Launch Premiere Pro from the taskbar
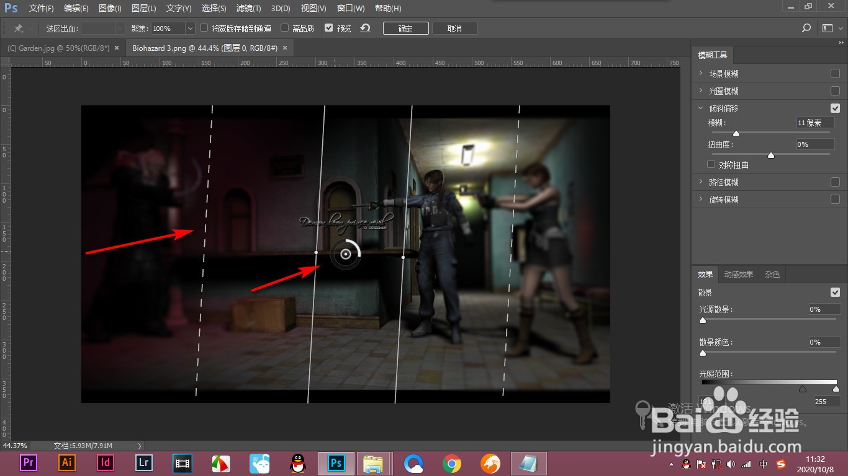The width and height of the screenshot is (848, 476). [28, 463]
